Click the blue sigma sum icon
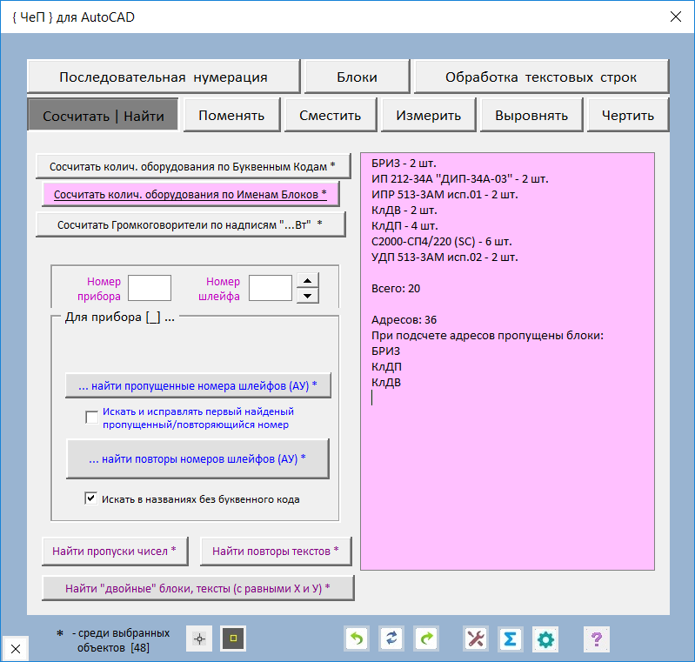695x662 pixels. 511,639
